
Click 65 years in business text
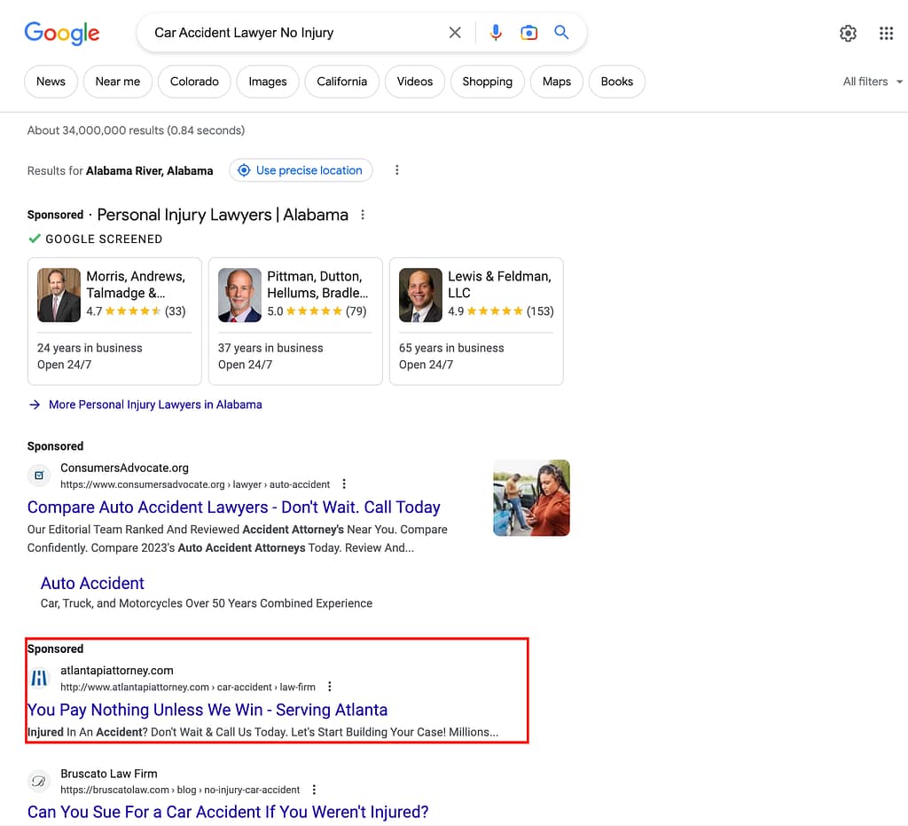451,348
